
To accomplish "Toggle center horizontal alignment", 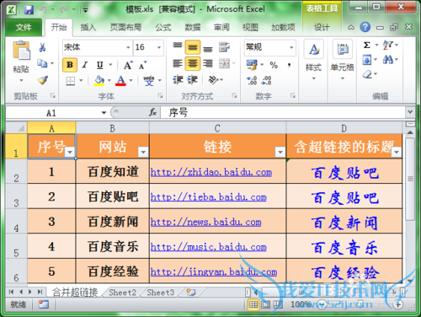I will 193,63.
